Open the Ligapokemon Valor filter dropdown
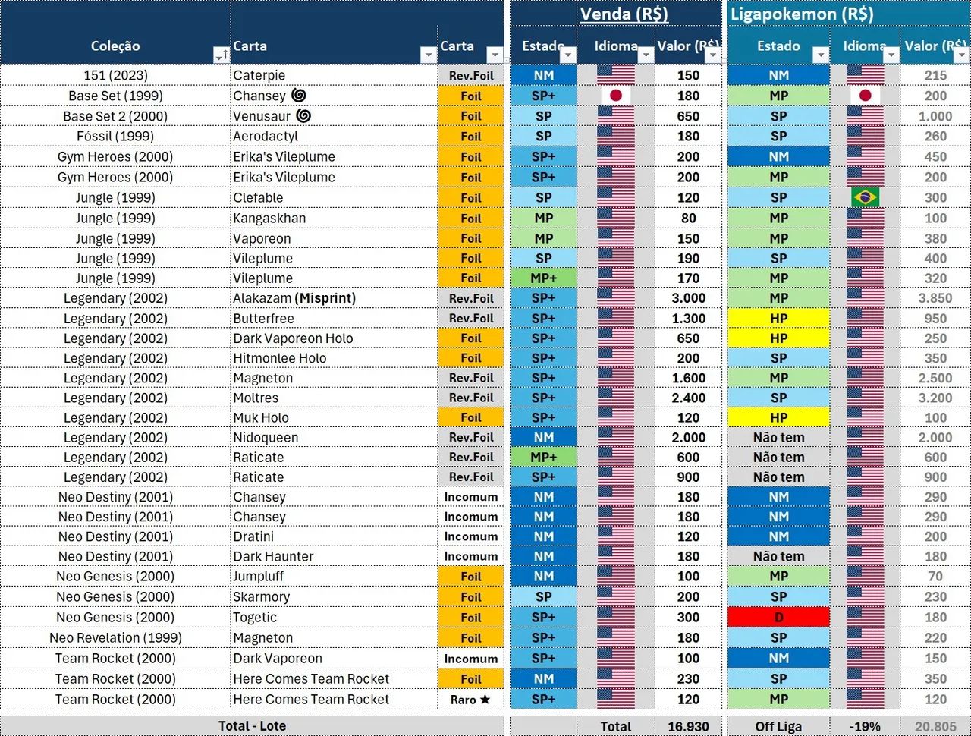 [x=960, y=55]
